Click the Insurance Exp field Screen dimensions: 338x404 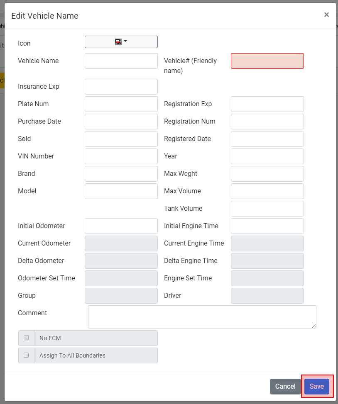[121, 87]
